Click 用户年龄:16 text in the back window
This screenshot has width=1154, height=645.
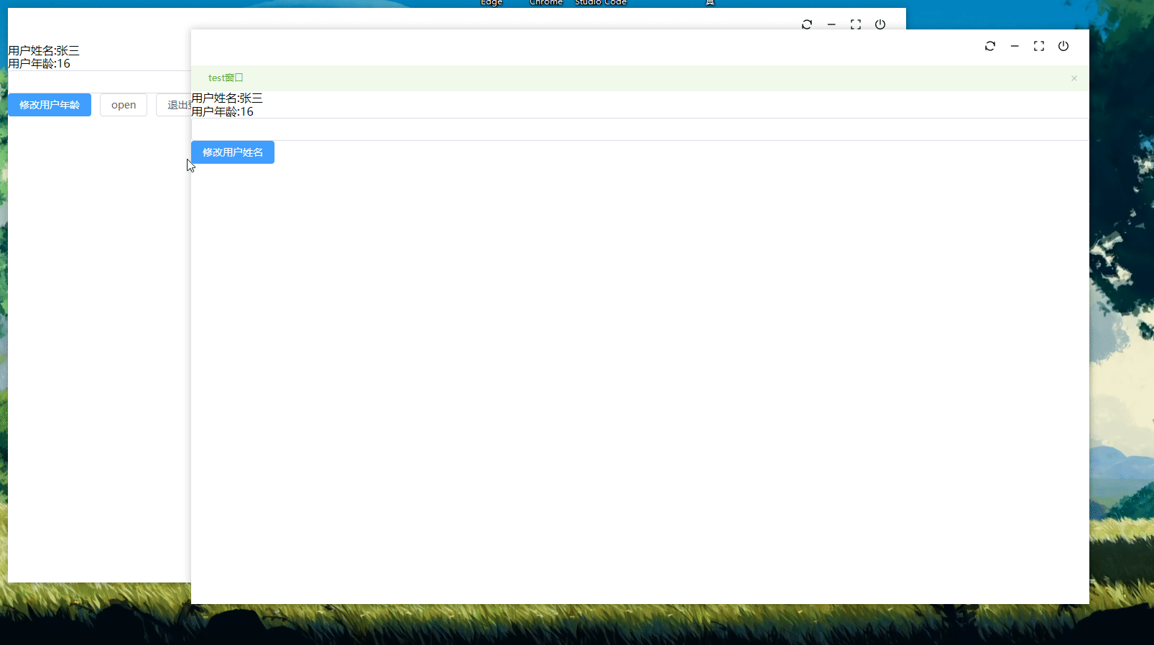point(40,64)
